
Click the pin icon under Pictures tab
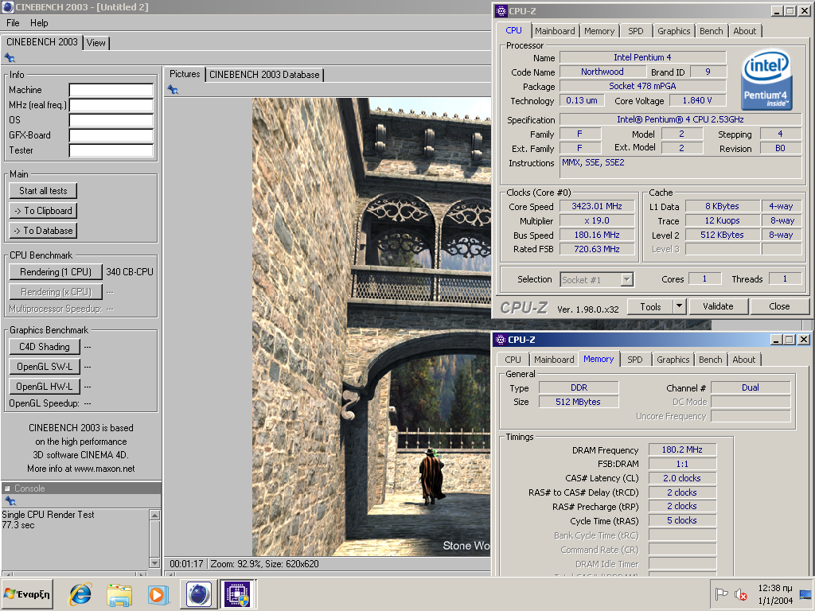(173, 90)
